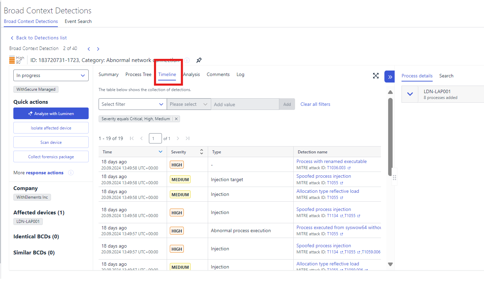Screen dimensions: 484x289
Task: Go Back to Detections list
Action: pos(39,38)
